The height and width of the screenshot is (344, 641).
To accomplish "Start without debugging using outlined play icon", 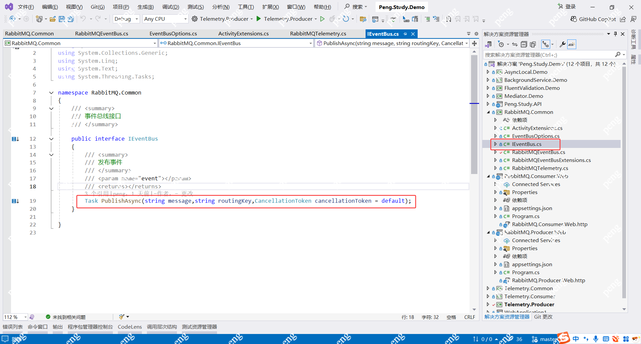I will coord(323,19).
